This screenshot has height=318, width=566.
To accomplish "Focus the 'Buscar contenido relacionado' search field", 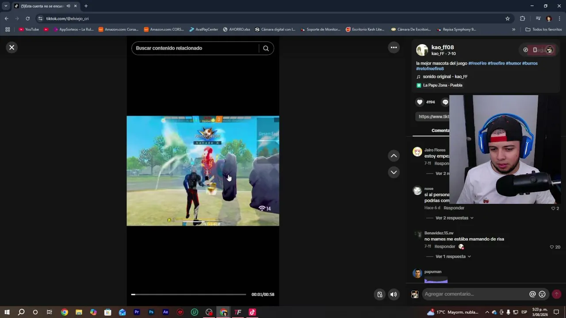I will click(195, 48).
